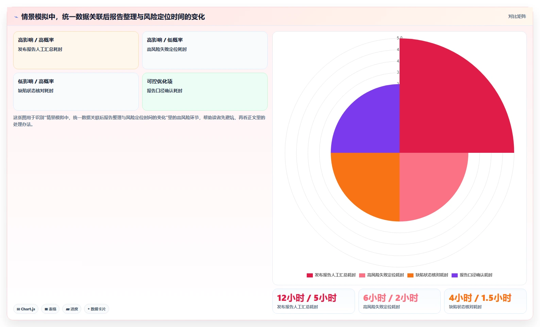540x327 pixels.
Task: Click the 5.0 axis tick label
Action: coord(400,38)
